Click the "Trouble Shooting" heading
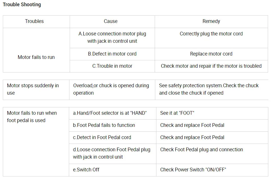The height and width of the screenshot is (181, 272). (x=22, y=5)
